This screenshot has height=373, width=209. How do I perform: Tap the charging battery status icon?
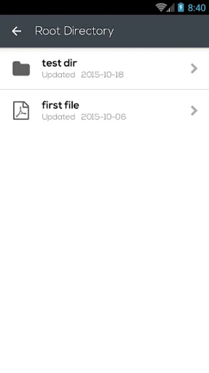pyautogui.click(x=181, y=7)
